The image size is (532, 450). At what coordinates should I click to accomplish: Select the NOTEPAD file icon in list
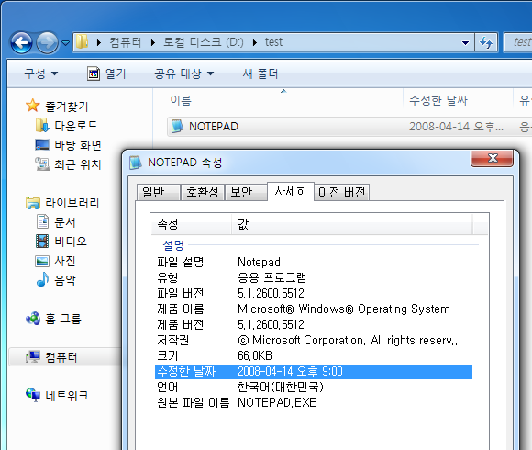click(x=177, y=127)
